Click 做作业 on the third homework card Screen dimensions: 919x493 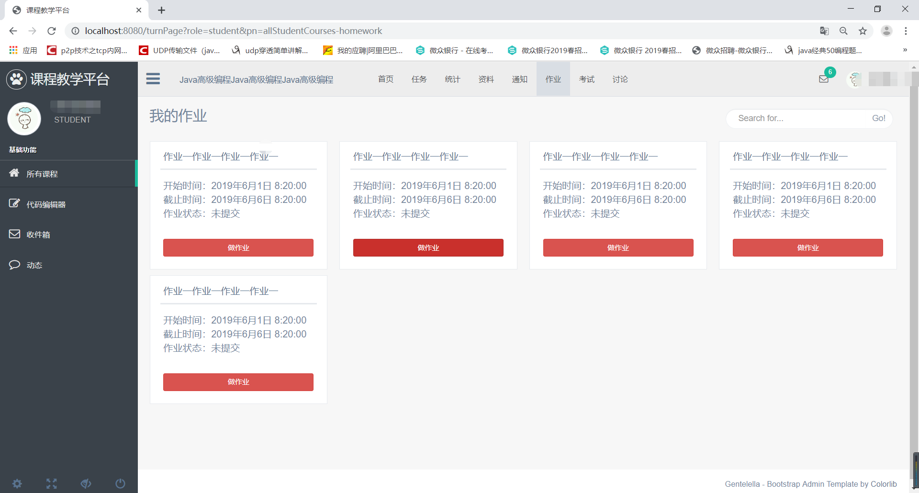(x=618, y=247)
